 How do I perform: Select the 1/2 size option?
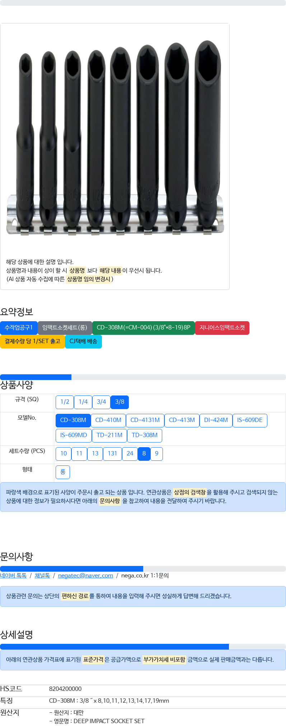click(65, 402)
